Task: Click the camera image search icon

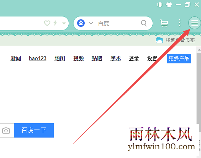Action: [6, 130]
